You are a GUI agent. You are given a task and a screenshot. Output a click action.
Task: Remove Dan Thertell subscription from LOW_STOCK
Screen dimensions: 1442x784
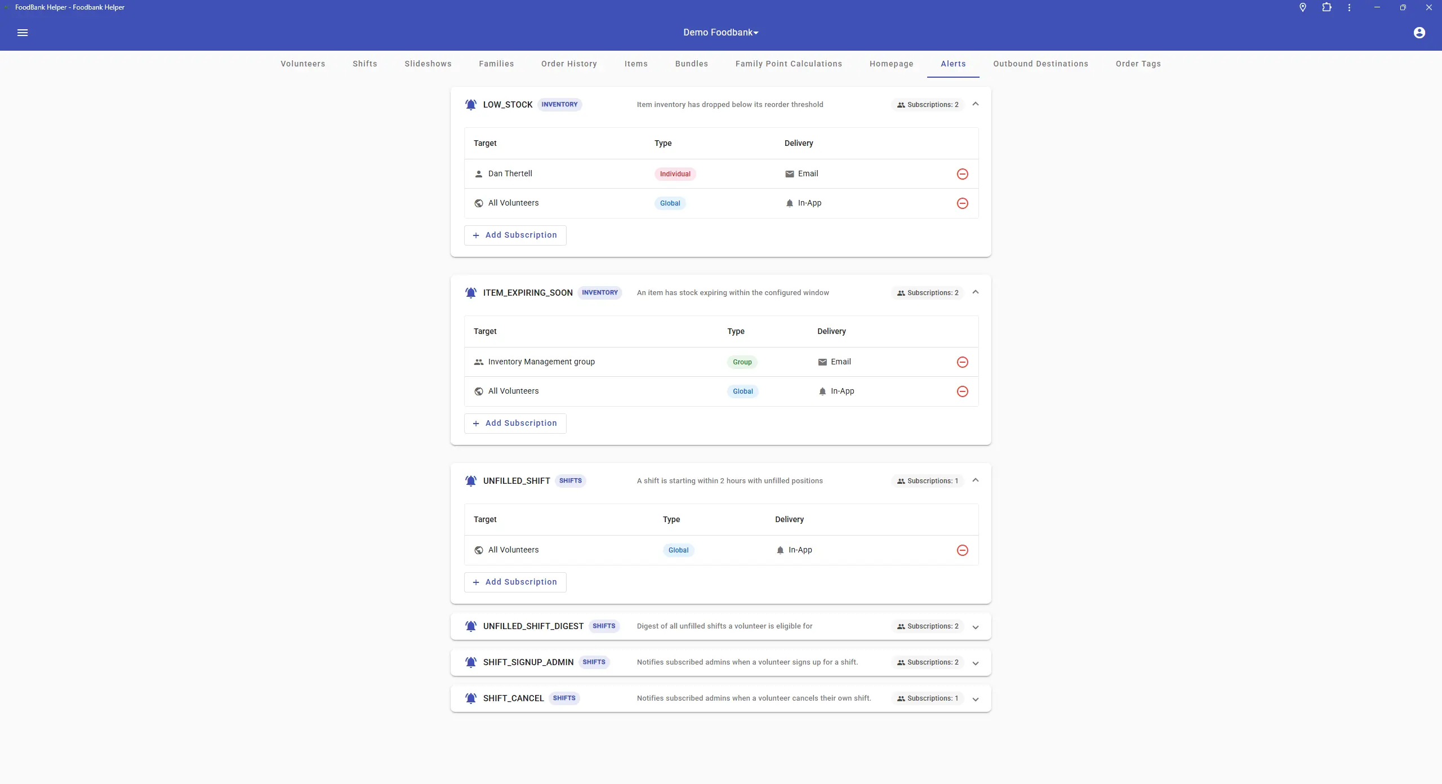[x=962, y=174]
